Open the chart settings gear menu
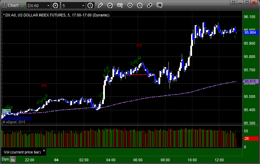Screen dimensions: 260x164 pyautogui.click(x=55, y=5)
